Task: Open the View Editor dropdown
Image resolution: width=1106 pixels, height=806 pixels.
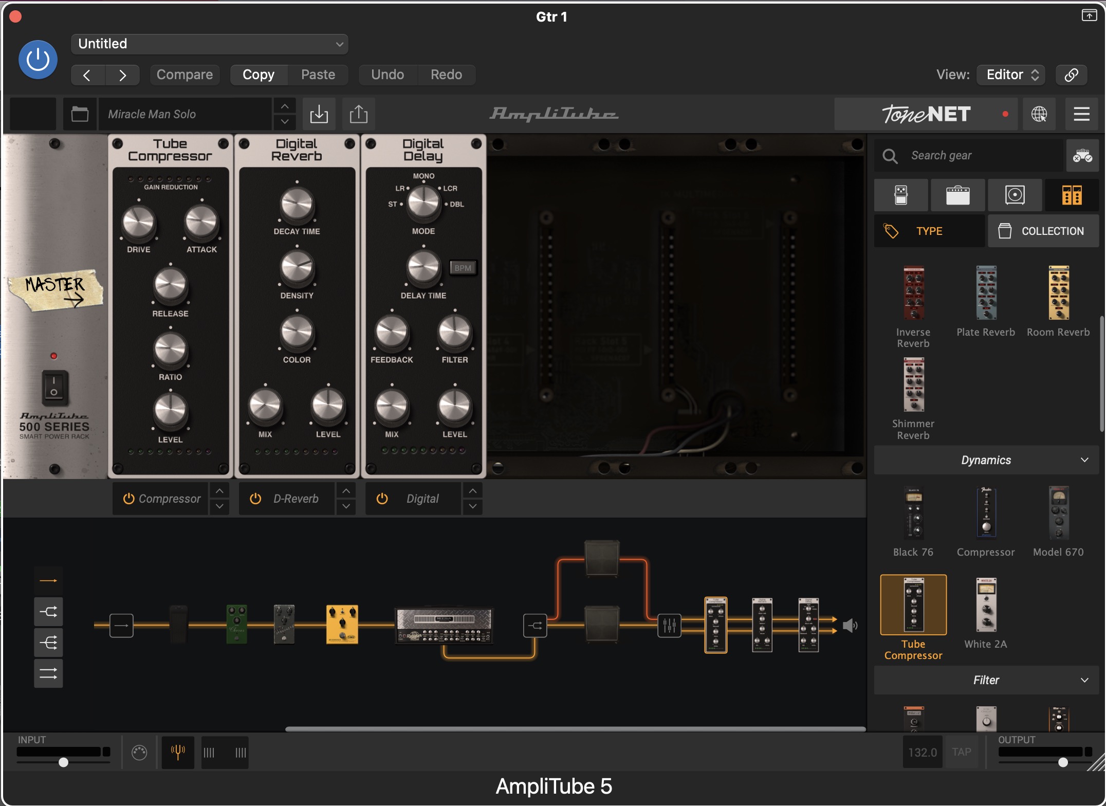Action: (x=1011, y=75)
